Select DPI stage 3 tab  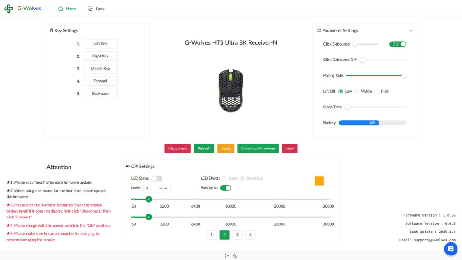click(237, 235)
